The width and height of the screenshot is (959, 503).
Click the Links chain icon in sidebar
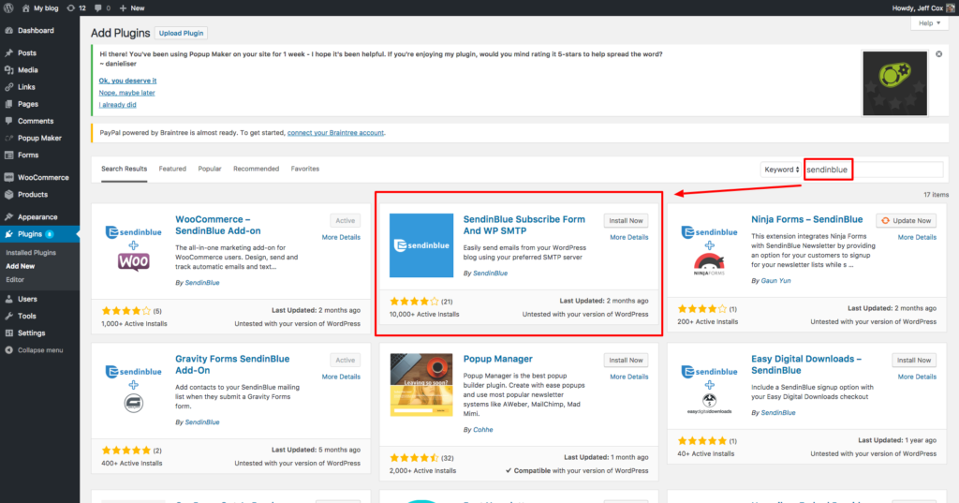pyautogui.click(x=9, y=87)
